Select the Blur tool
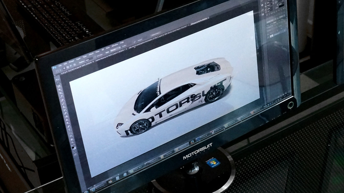The width and height of the screenshot is (344, 193). (x=67, y=120)
